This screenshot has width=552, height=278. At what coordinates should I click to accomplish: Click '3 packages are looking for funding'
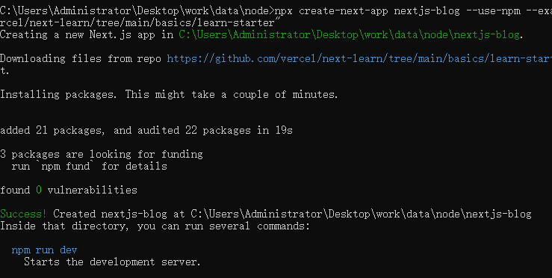click(102, 155)
